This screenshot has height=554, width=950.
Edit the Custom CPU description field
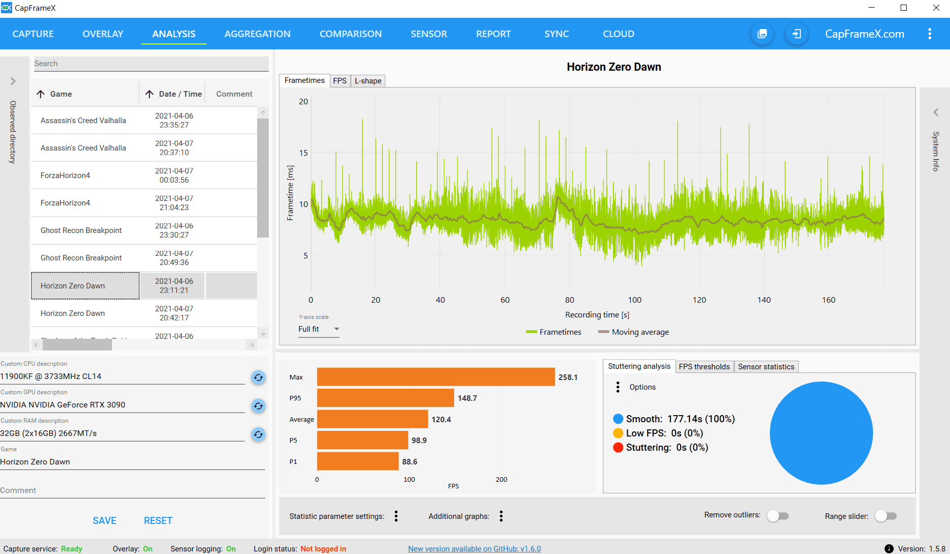click(x=122, y=376)
